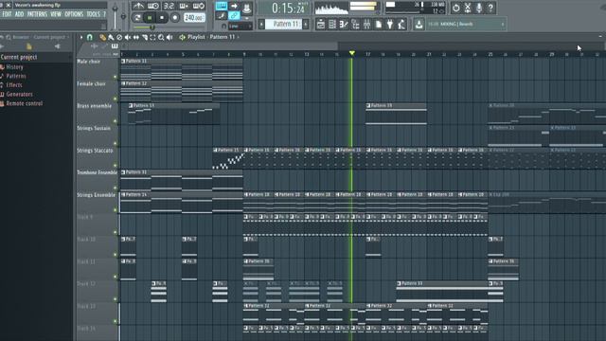Open the tempo tapper icon
606x341 pixels.
[401, 25]
